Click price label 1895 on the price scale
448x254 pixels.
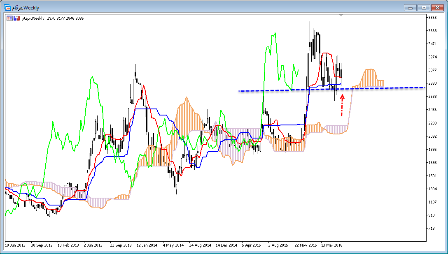pyautogui.click(x=433, y=149)
